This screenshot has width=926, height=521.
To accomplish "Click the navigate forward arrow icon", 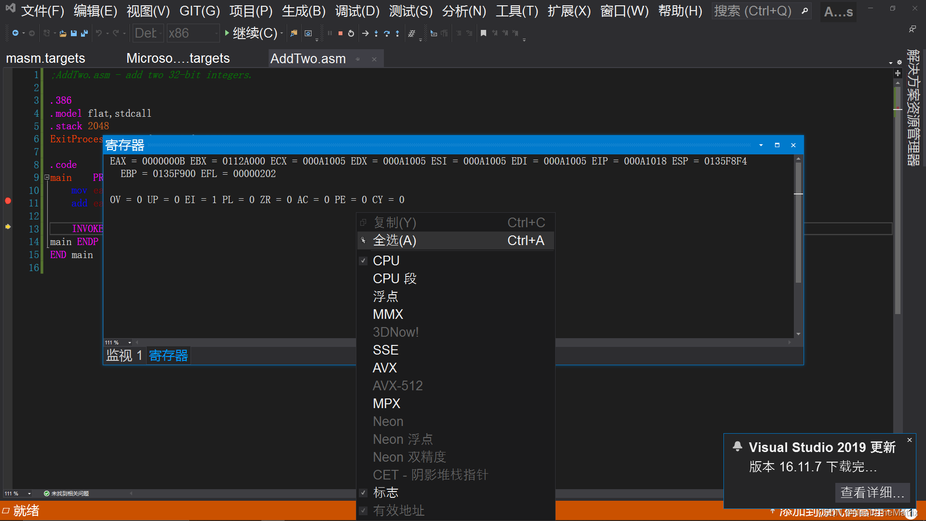I will pos(32,33).
